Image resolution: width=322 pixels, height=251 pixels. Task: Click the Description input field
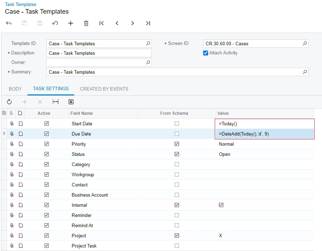point(99,53)
